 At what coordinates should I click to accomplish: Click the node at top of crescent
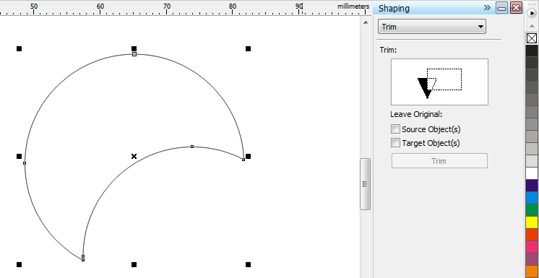tap(134, 54)
